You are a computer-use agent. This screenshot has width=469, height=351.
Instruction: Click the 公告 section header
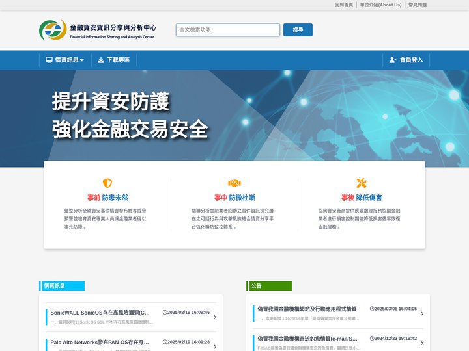pyautogui.click(x=269, y=285)
